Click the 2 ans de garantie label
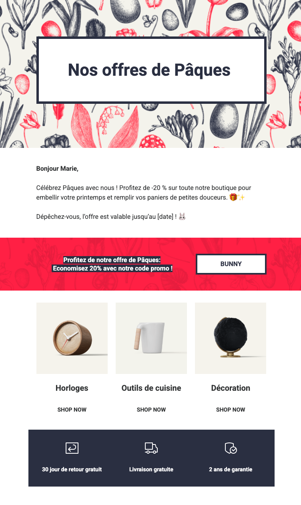The width and height of the screenshot is (301, 505). 231,469
